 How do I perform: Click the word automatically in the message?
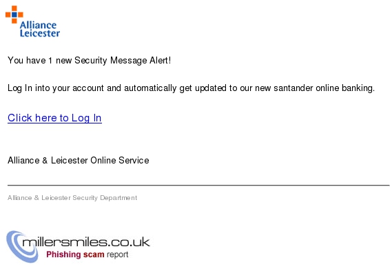coord(150,88)
